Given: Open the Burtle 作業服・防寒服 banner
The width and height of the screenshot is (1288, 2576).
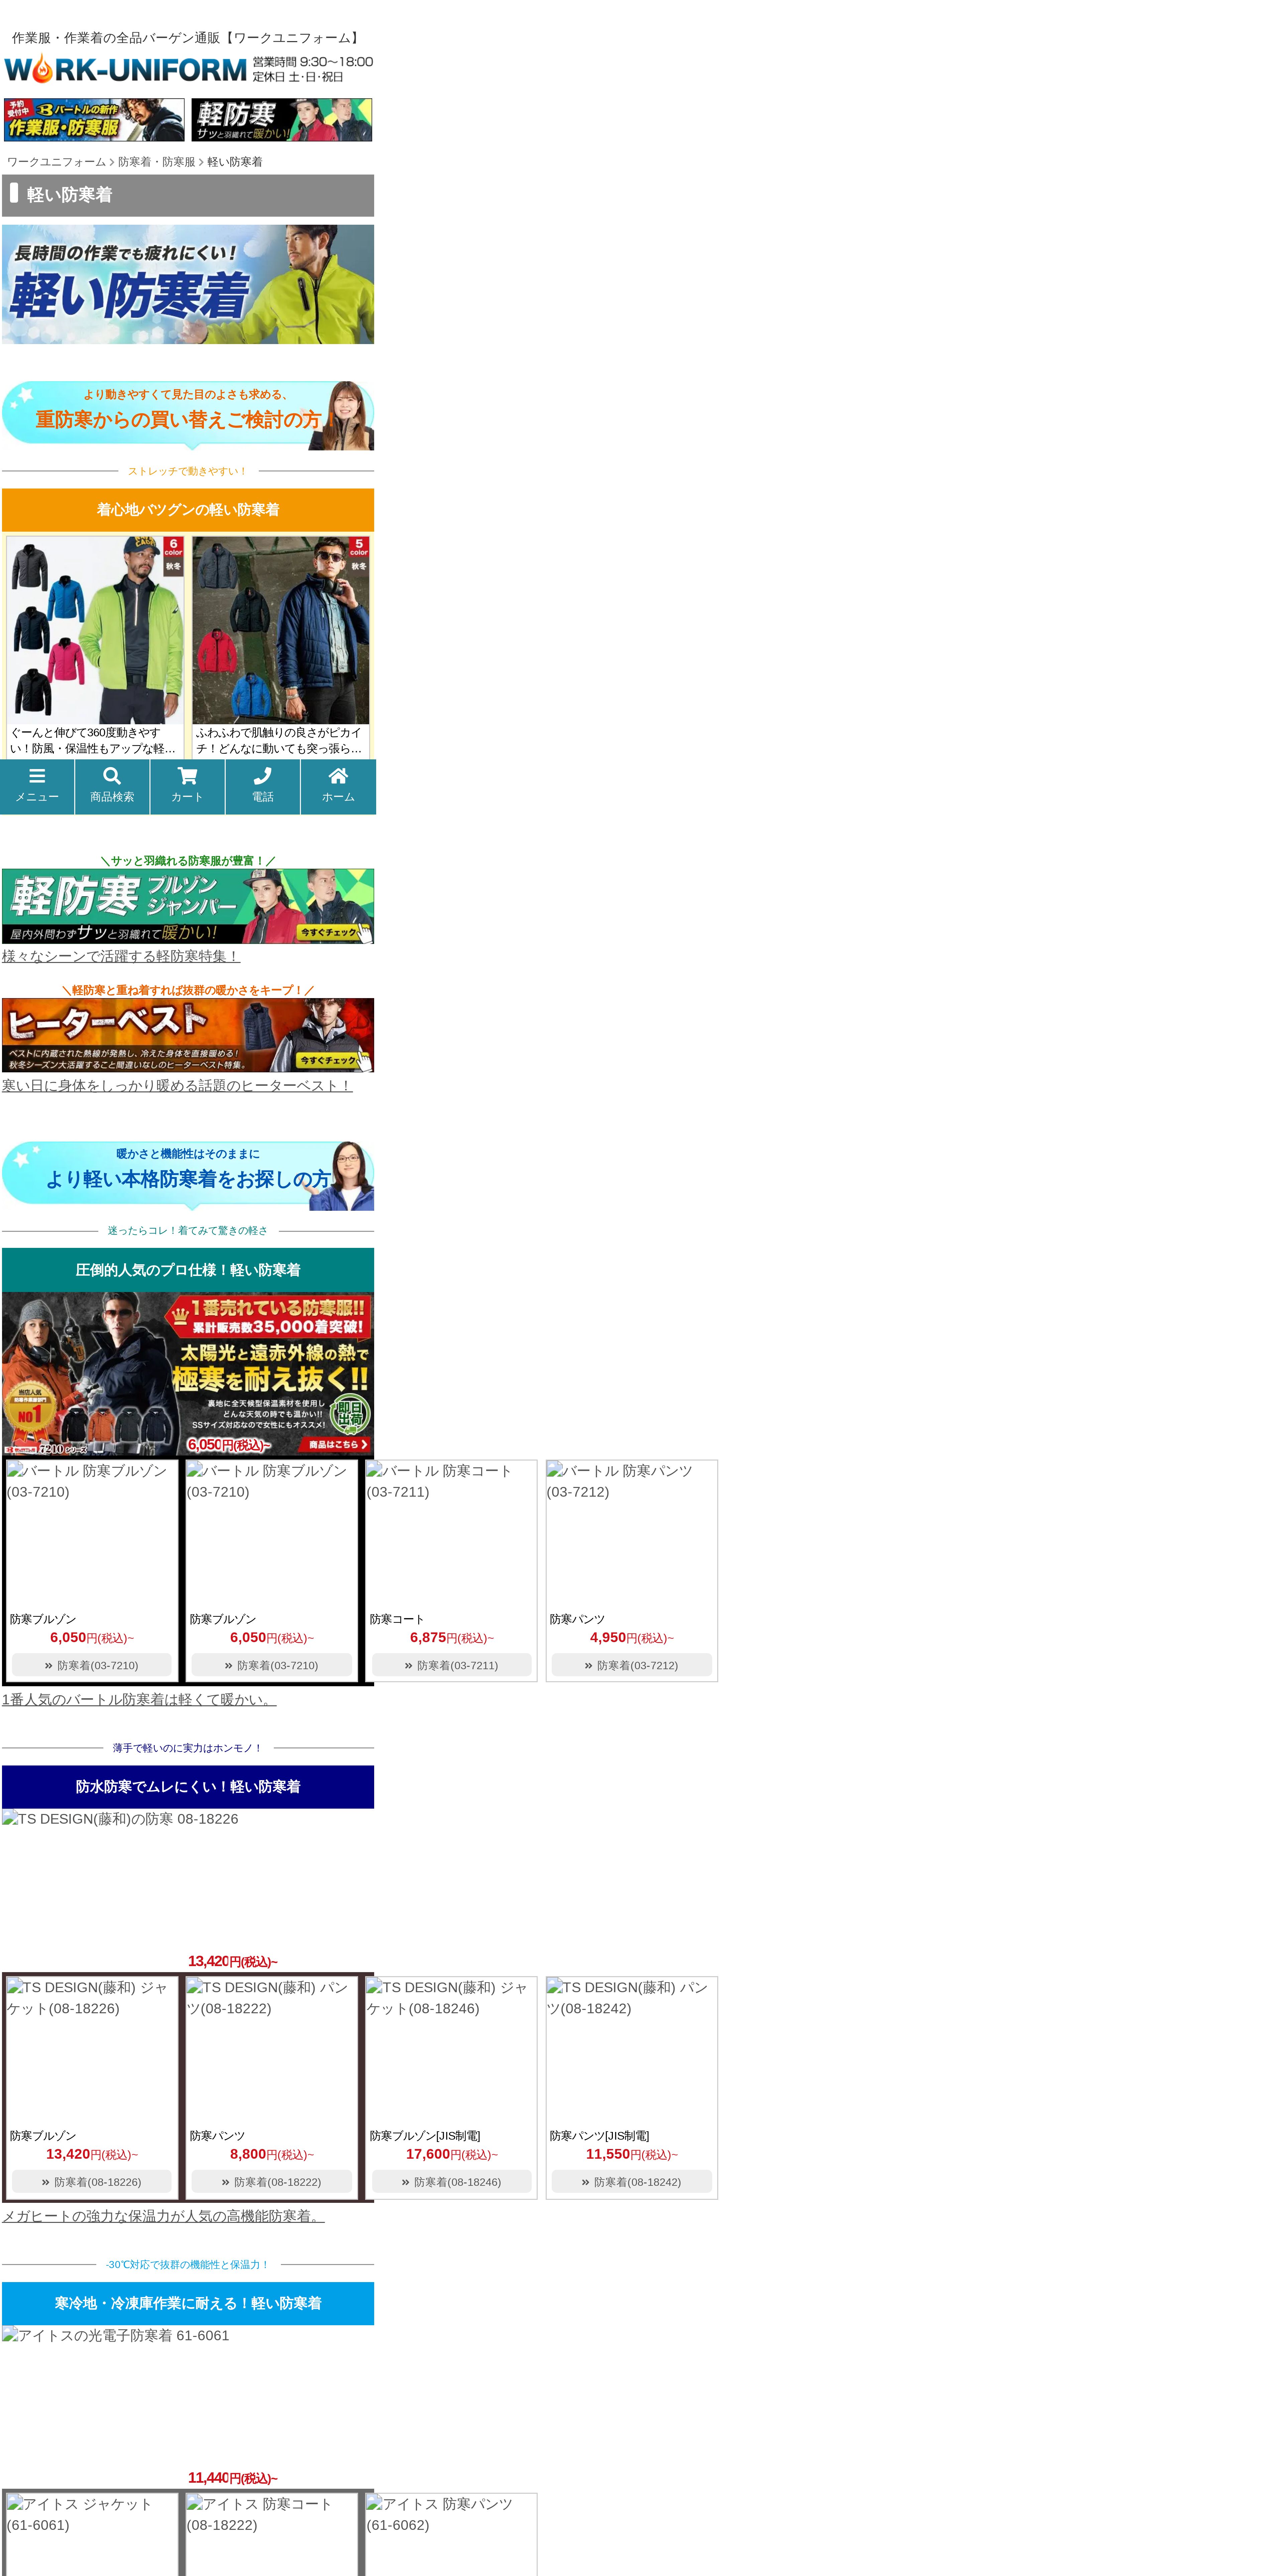Looking at the screenshot, I should click(x=94, y=120).
